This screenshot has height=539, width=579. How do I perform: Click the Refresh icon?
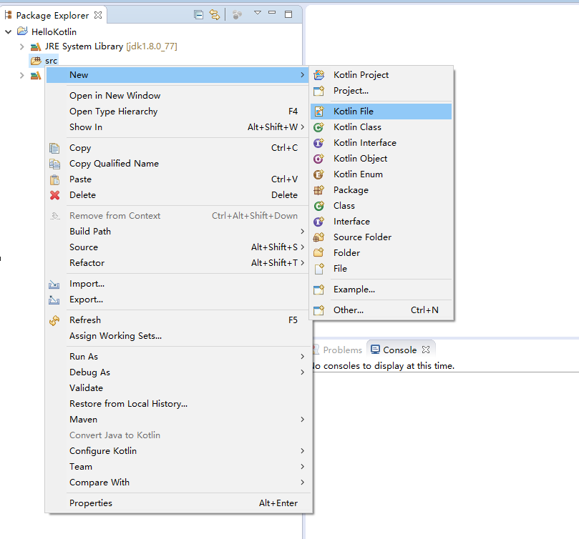tap(54, 320)
